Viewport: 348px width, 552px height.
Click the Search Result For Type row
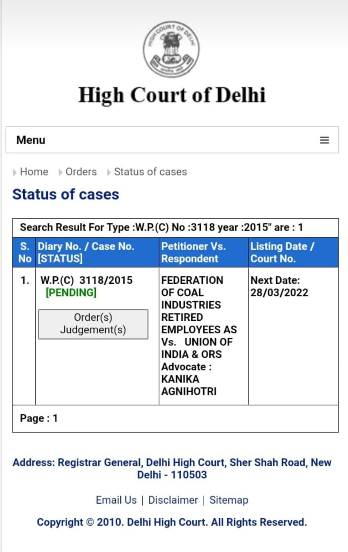click(175, 228)
